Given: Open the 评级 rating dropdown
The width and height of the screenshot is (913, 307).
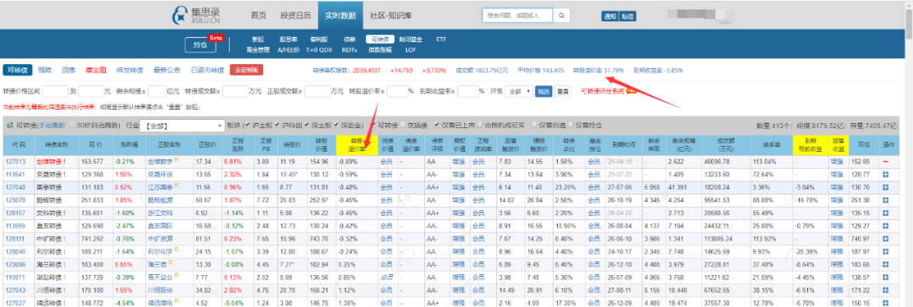Looking at the screenshot, I should pos(519,91).
